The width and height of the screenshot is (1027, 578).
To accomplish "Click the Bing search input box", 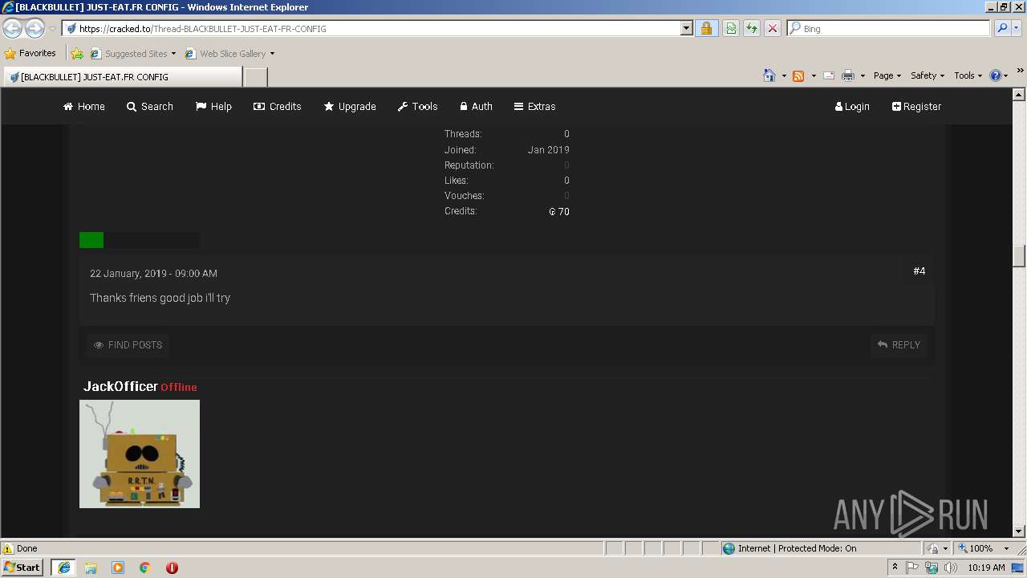I will (x=888, y=28).
